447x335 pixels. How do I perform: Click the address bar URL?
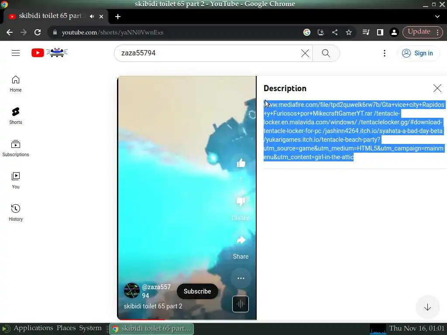[113, 32]
